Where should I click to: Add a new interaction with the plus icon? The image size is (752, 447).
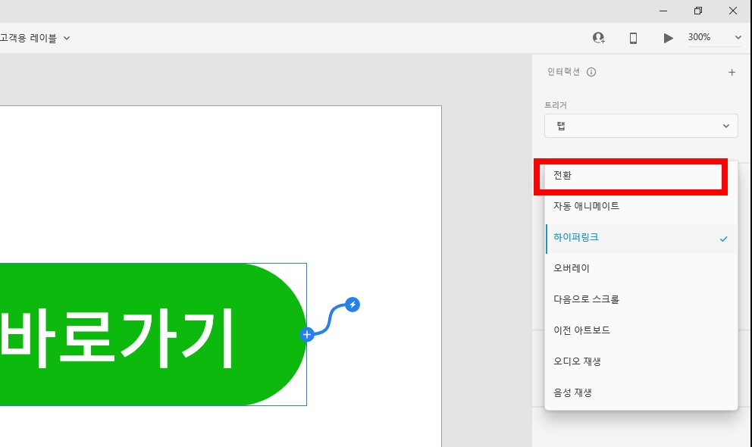pos(732,72)
